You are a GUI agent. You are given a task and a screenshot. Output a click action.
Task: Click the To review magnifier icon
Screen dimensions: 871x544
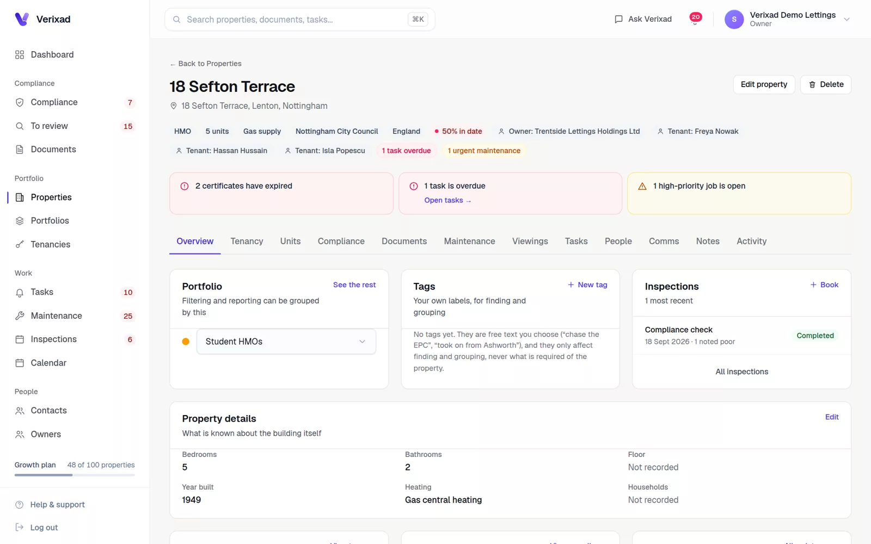[20, 126]
